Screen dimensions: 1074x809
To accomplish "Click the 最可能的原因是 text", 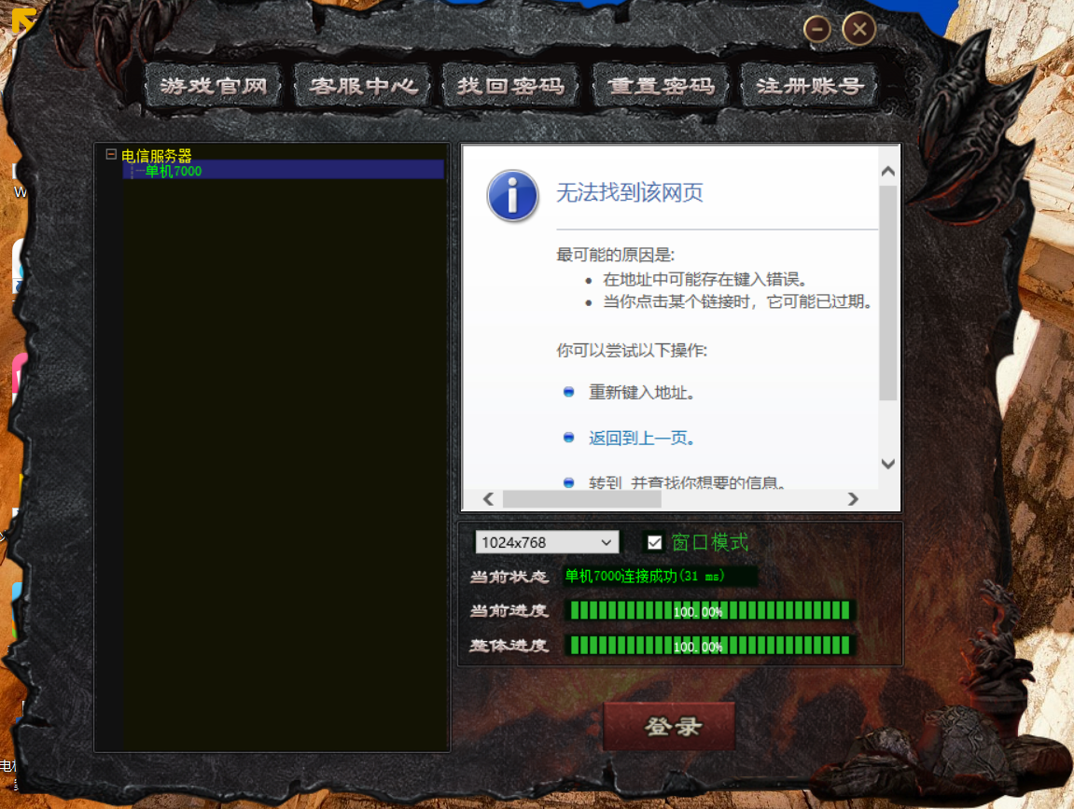I will (615, 255).
